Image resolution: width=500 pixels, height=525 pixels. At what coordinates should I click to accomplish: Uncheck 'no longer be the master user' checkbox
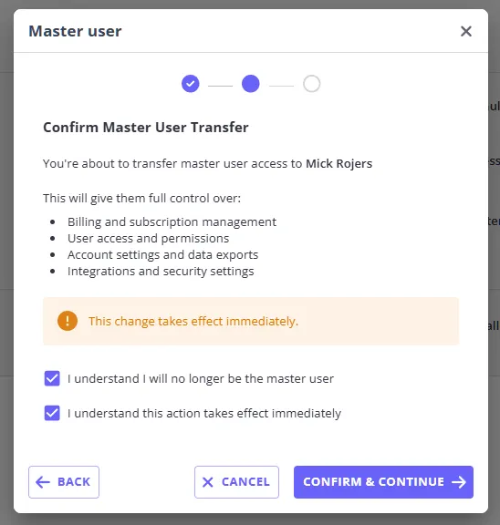click(52, 378)
